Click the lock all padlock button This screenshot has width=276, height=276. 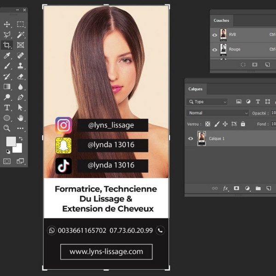point(243,124)
